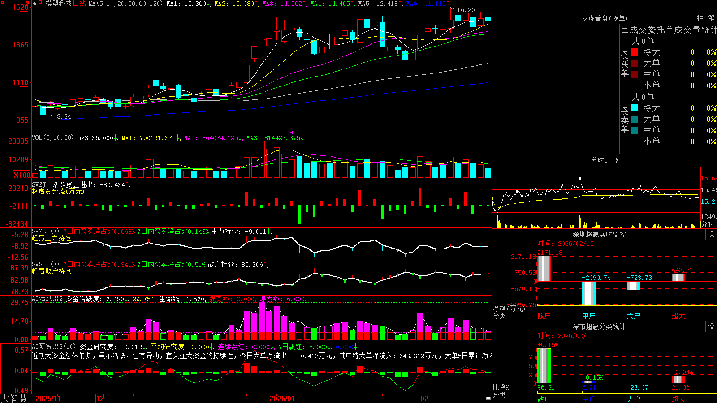Image resolution: width=717 pixels, height=403 pixels.
Task: Click the 2025/11 date marker on timeline
Action: click(48, 399)
